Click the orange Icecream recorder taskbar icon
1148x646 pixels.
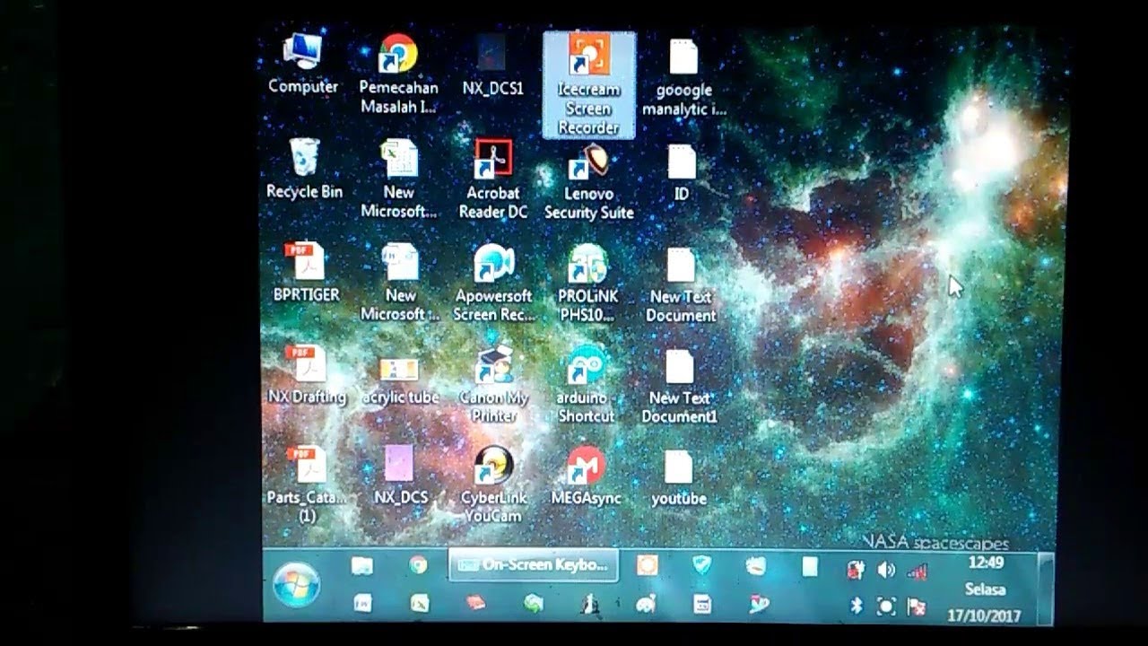[x=647, y=565]
